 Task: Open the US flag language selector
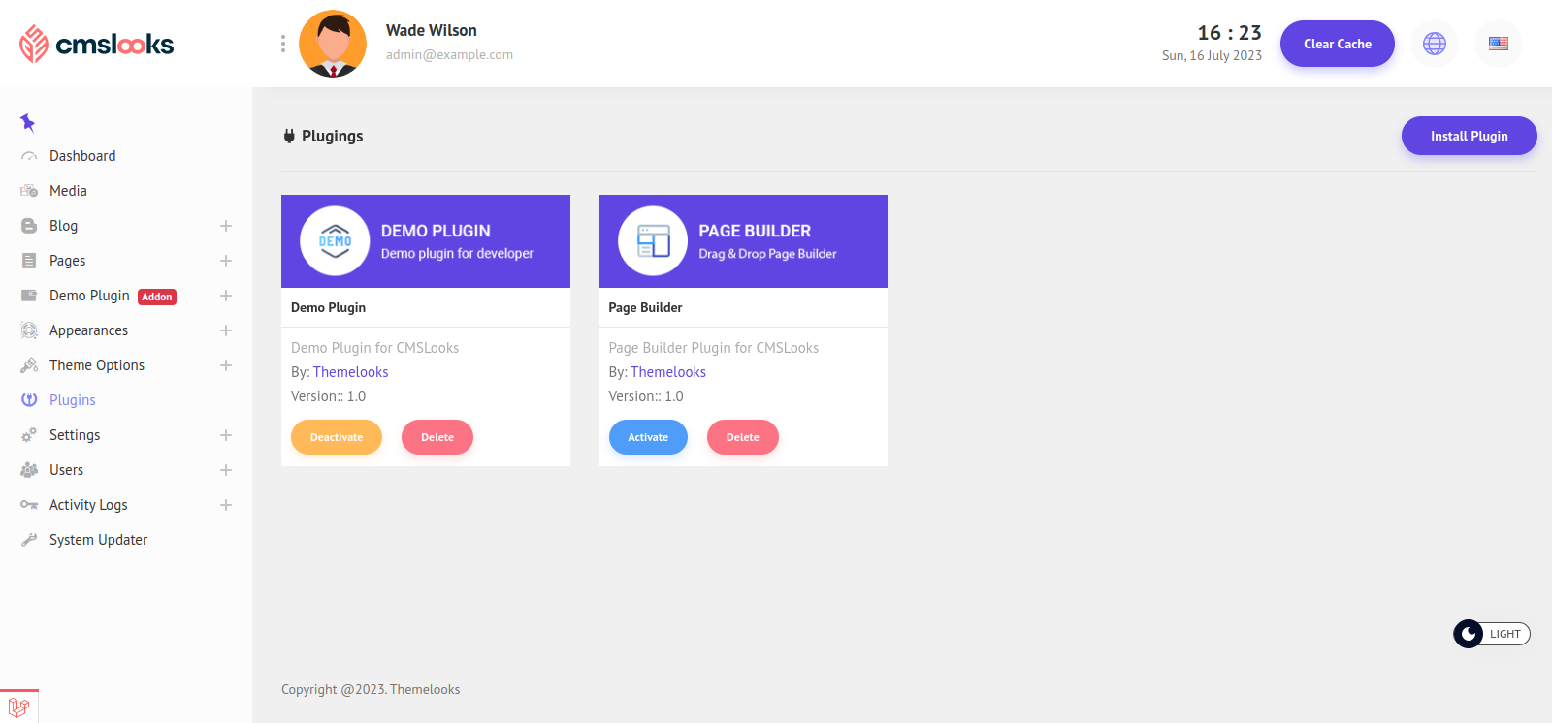[1498, 44]
